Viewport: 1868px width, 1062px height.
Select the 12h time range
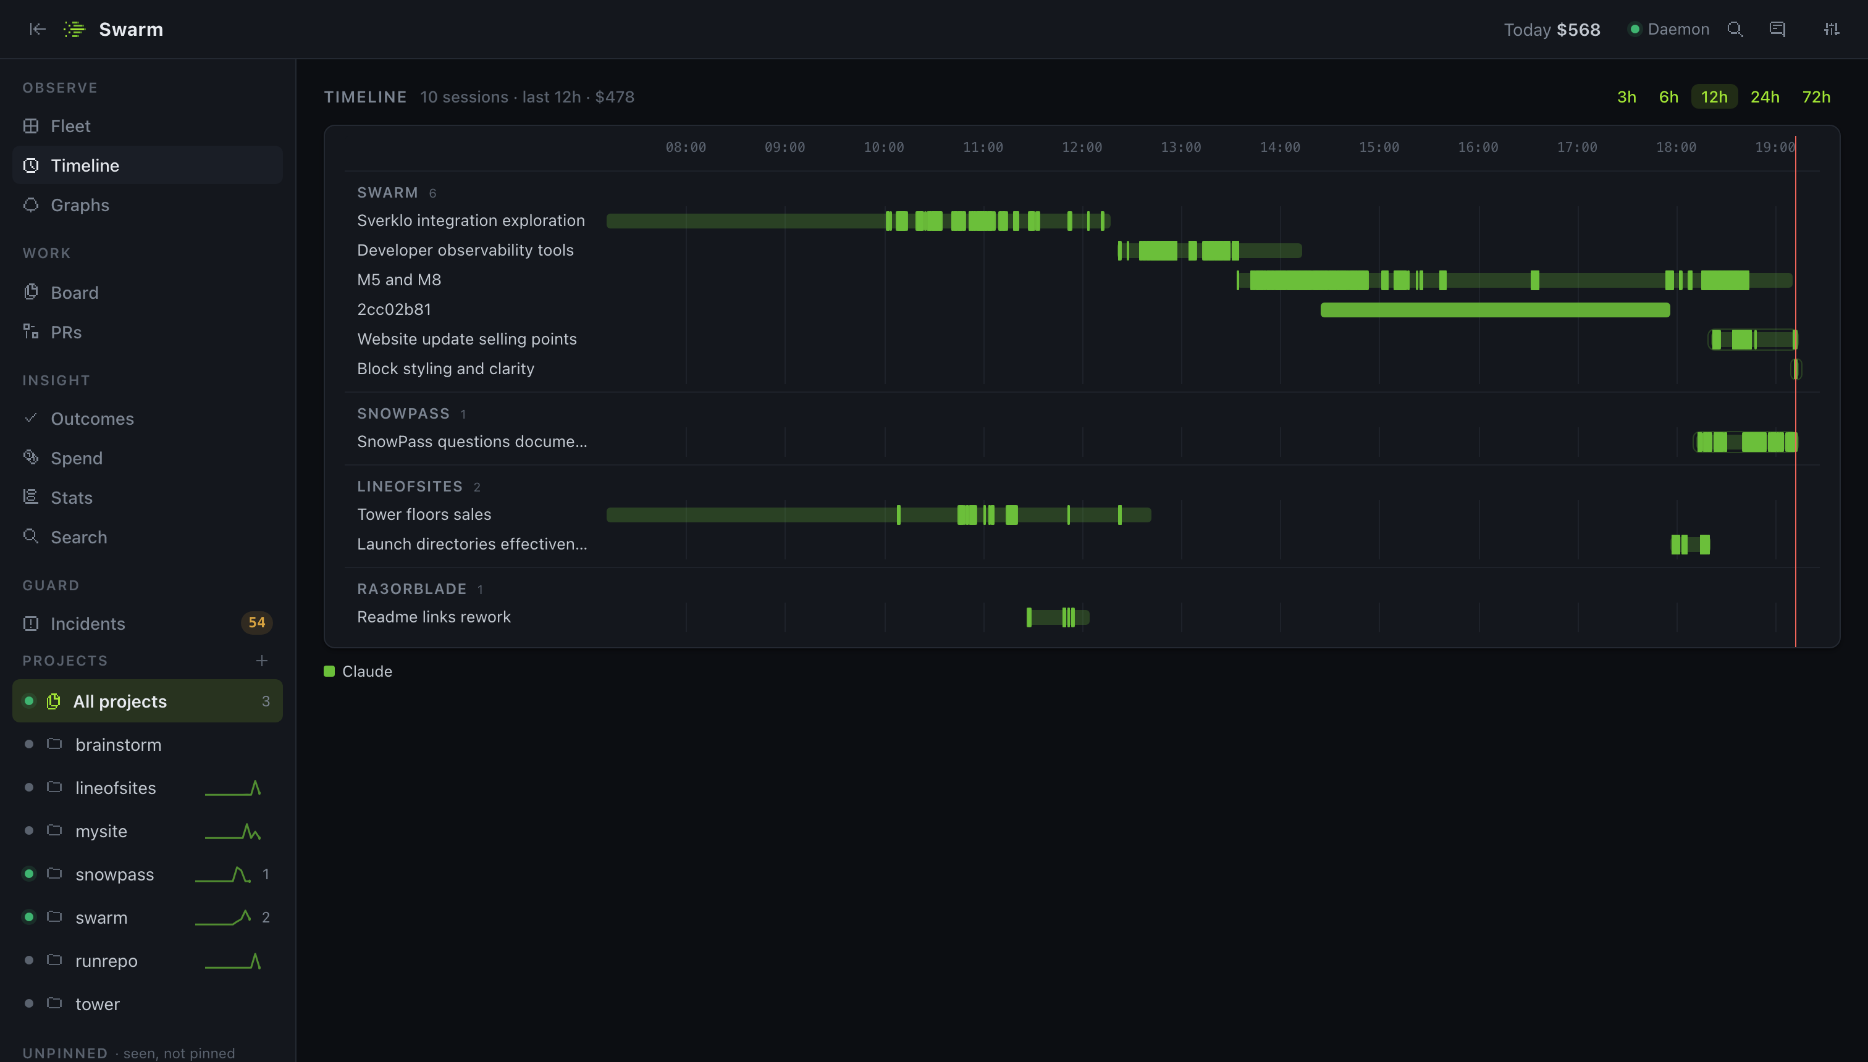(1714, 97)
